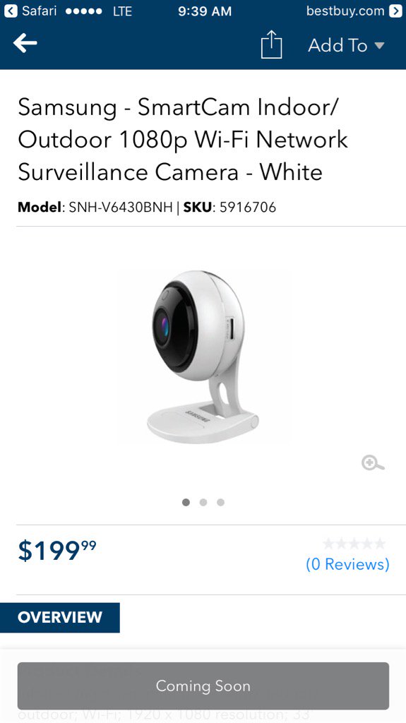Select the first image carousel dot
This screenshot has width=406, height=723.
tap(186, 502)
